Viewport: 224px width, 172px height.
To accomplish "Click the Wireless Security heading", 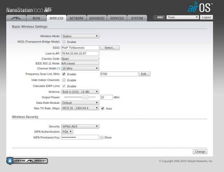I will click(x=25, y=117).
